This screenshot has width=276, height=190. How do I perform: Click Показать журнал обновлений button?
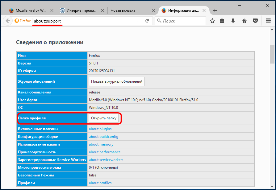116,81
